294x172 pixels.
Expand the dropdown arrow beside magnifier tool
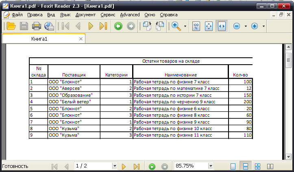[185, 26]
